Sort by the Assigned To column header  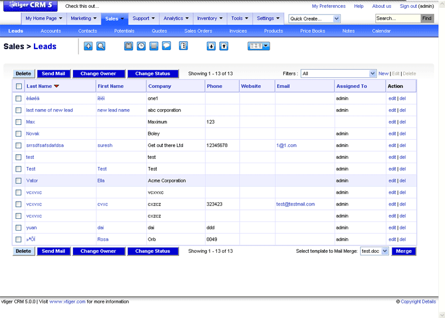tap(352, 86)
